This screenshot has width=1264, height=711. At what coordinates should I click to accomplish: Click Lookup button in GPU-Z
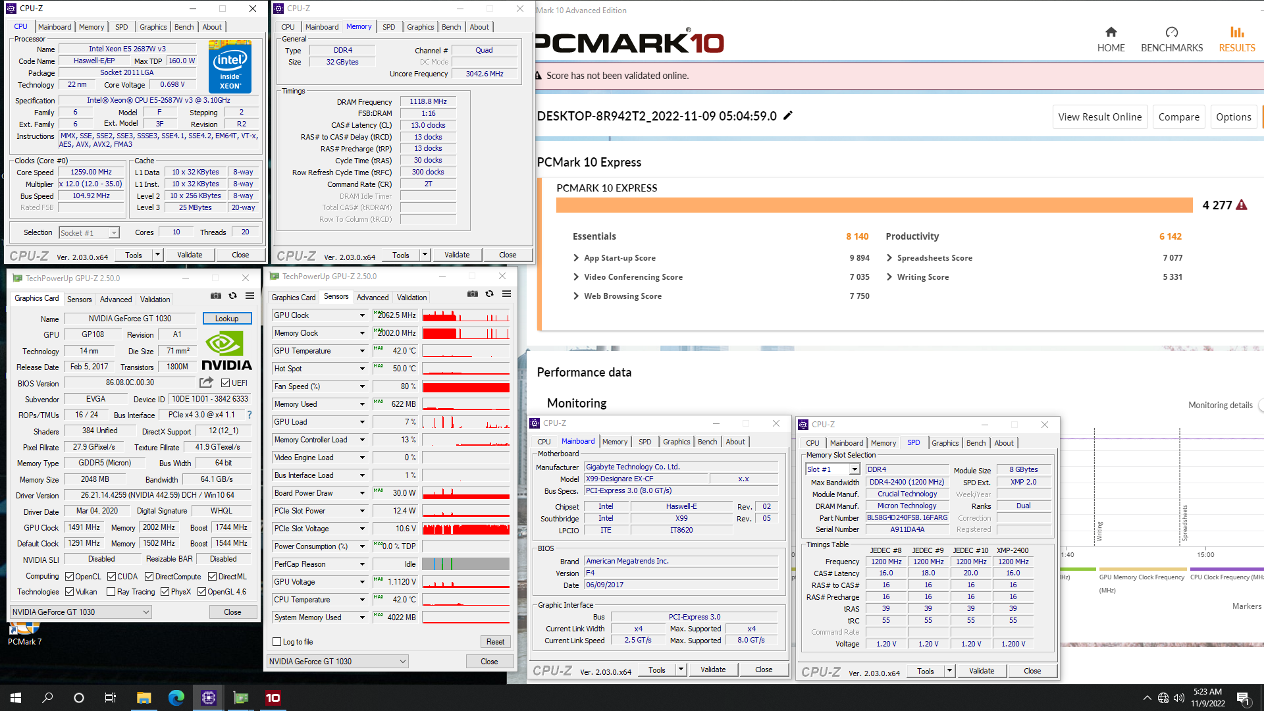pyautogui.click(x=226, y=319)
